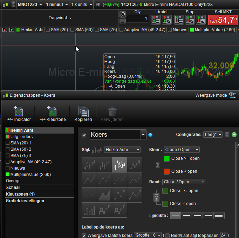
Task: Open the Configuratie Leeg* dropdown
Action: pos(213,135)
